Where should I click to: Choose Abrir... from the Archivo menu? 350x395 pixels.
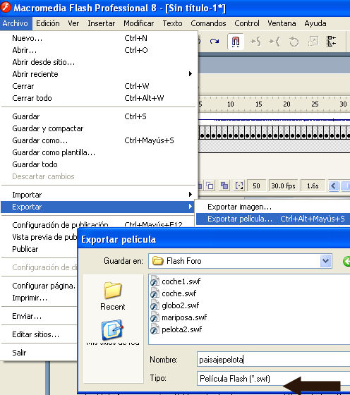[x=98, y=50]
